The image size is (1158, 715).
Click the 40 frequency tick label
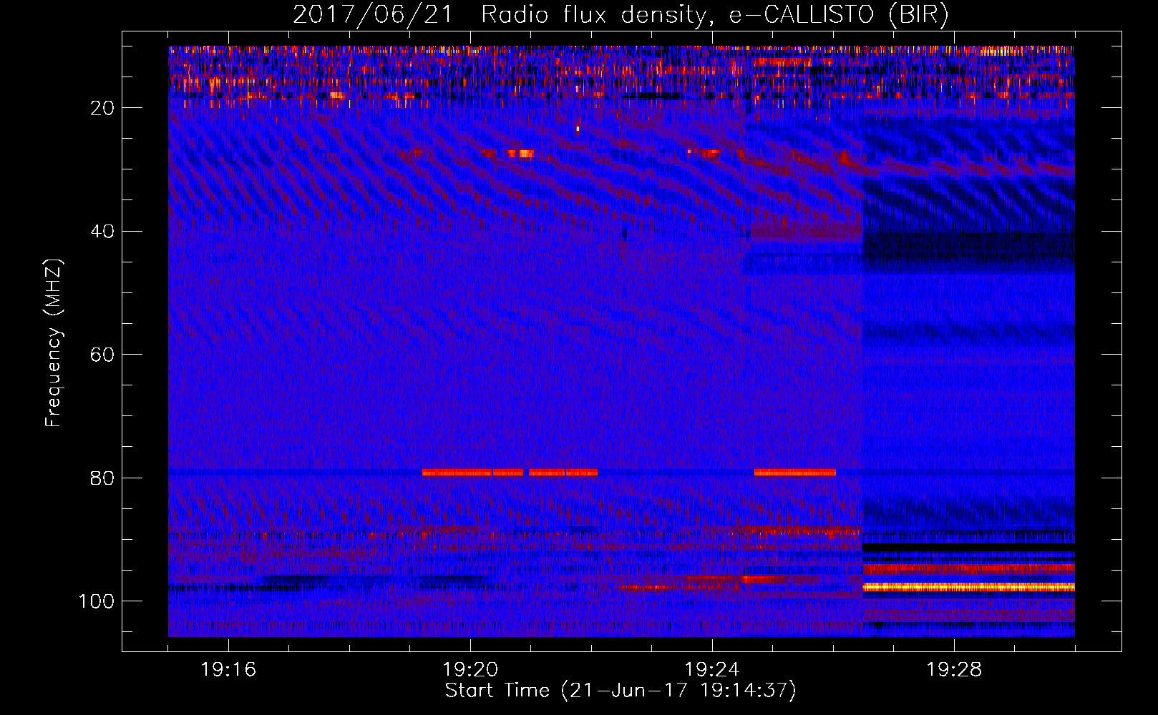click(x=103, y=232)
